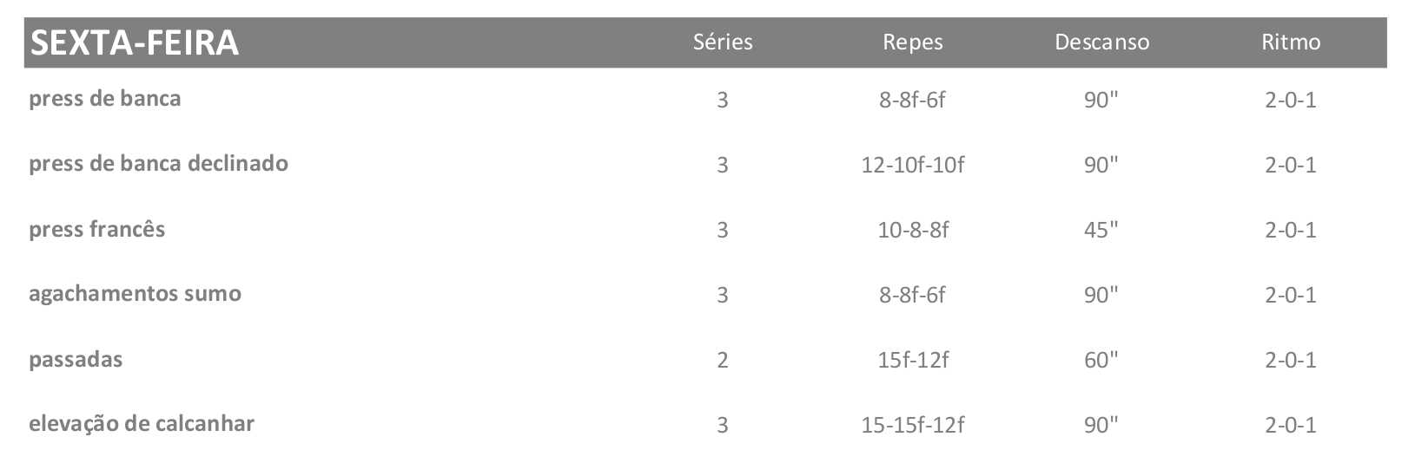Select the Repes column header
Image resolution: width=1415 pixels, height=476 pixels.
tap(912, 42)
